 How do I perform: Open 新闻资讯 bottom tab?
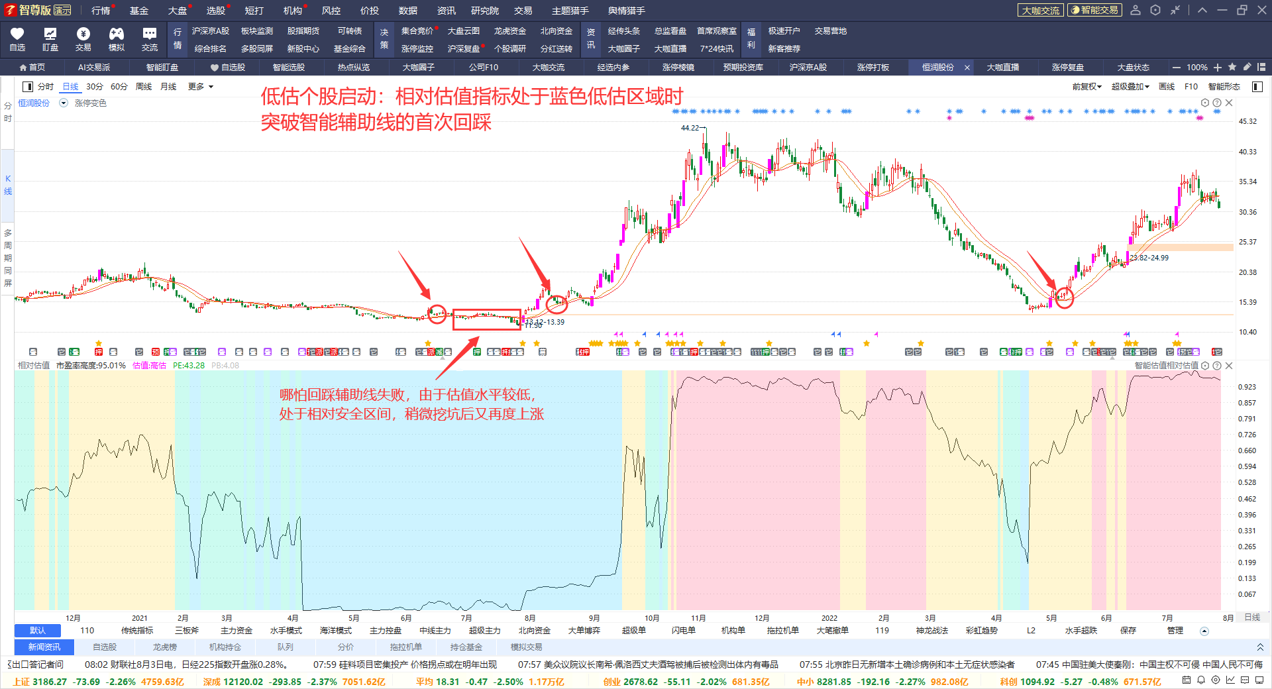coord(44,647)
